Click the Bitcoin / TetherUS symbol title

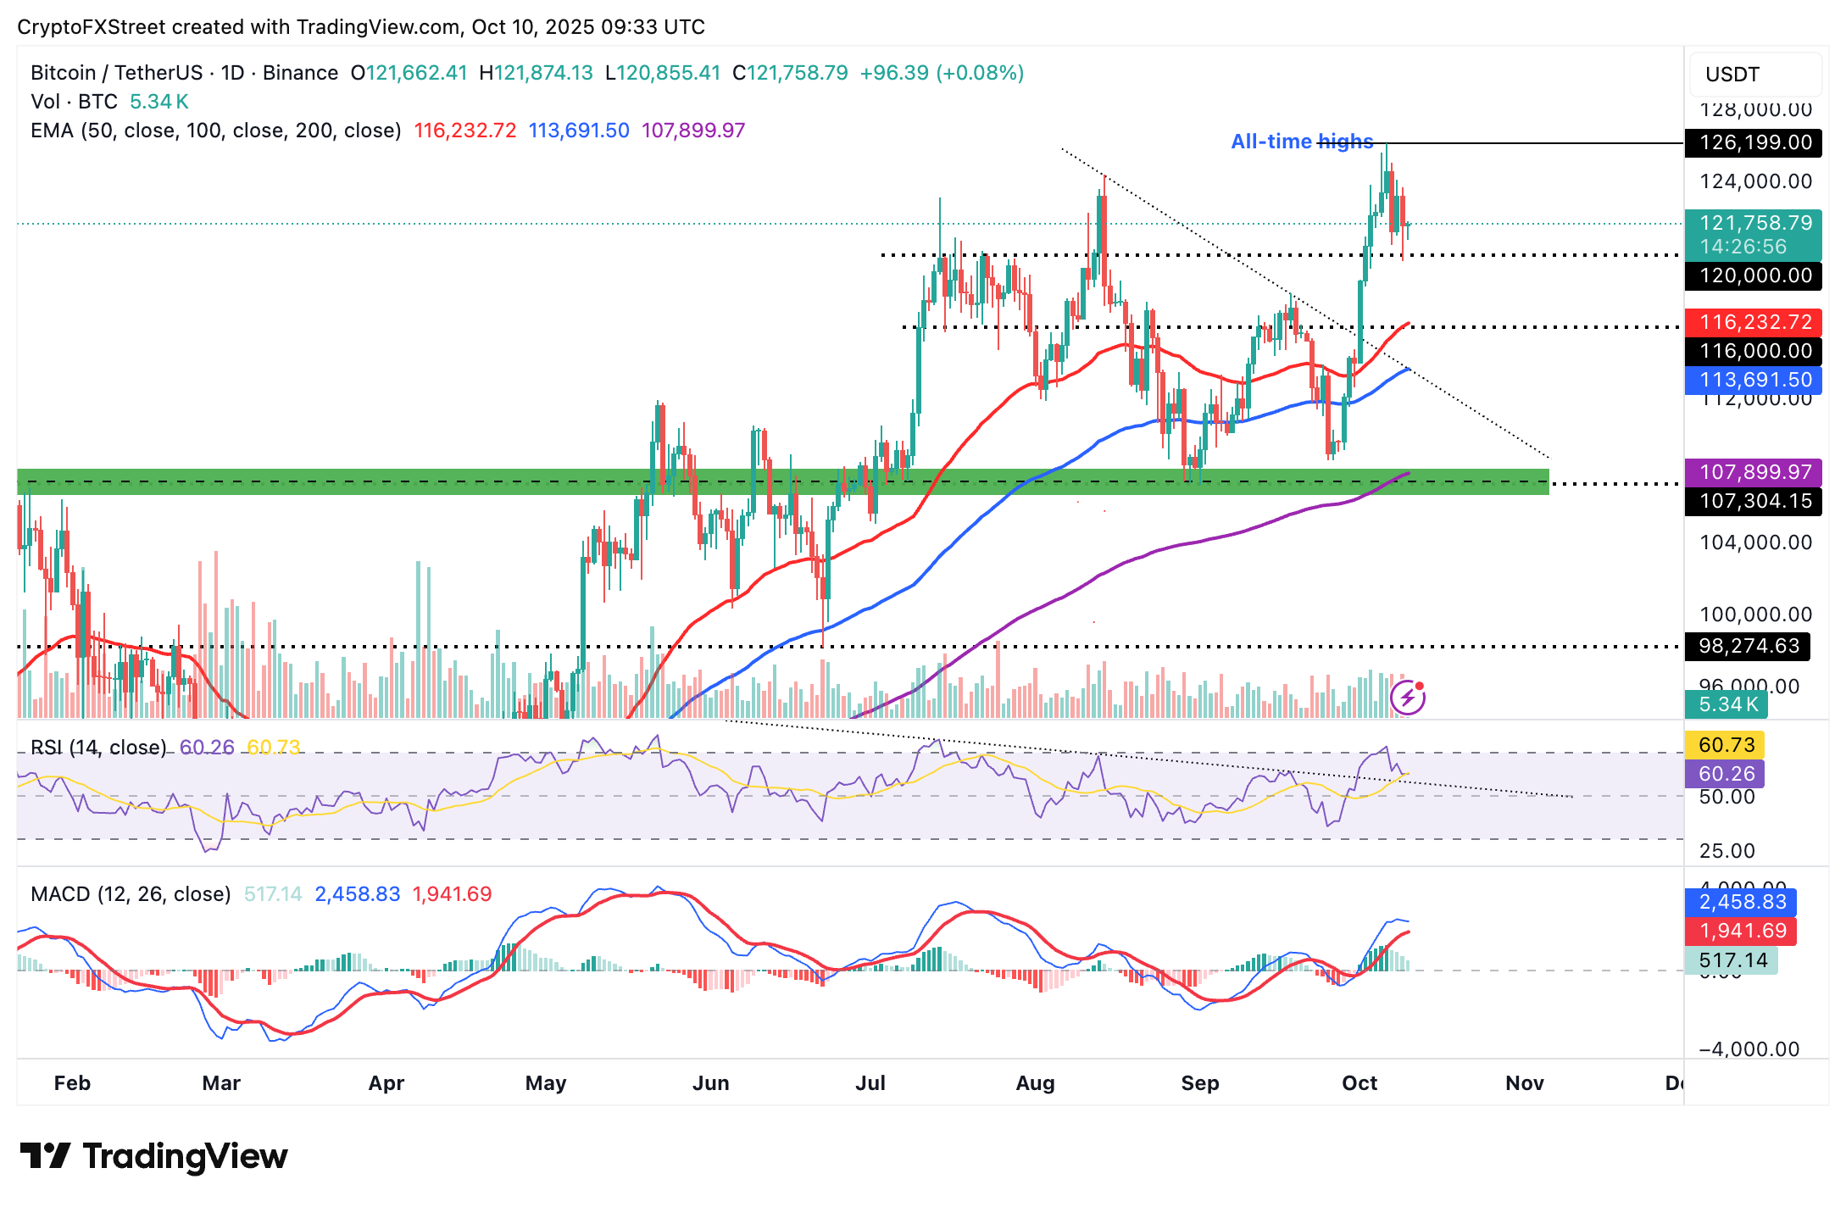coord(116,73)
